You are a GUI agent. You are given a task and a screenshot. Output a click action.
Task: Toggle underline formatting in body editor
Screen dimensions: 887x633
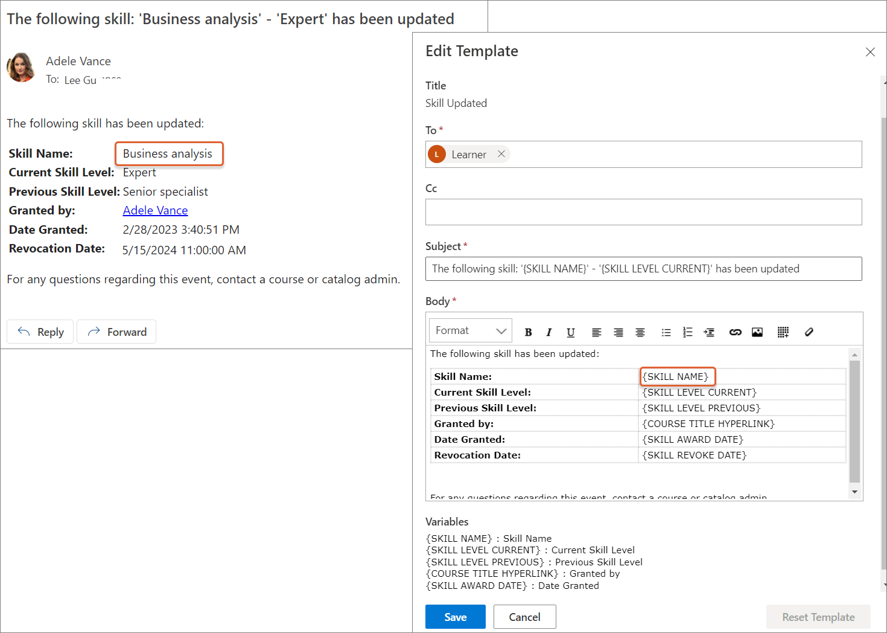coord(570,332)
